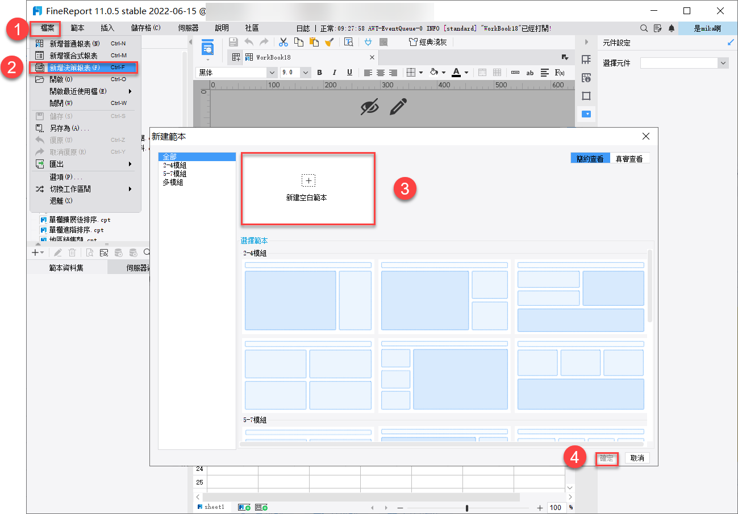Image resolution: width=738 pixels, height=514 pixels.
Task: Click the format painter brush icon
Action: (x=330, y=42)
